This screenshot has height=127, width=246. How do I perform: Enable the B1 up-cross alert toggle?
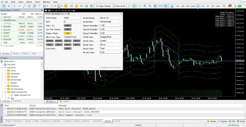pyautogui.click(x=68, y=41)
